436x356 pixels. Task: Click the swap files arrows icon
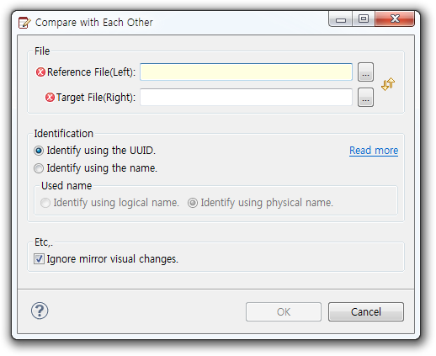pos(388,84)
